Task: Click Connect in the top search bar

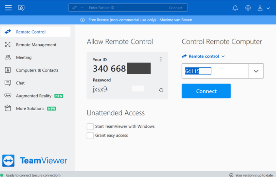Action: [x=176, y=8]
